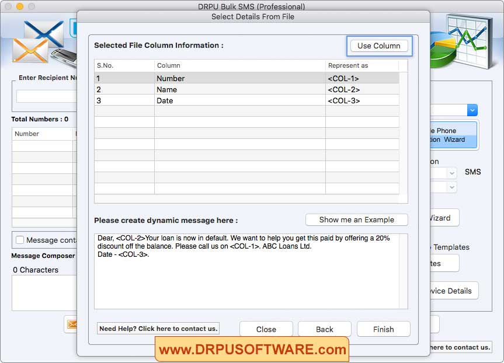Screen dimensions: 504x363
Task: Select the Date column row
Action: 247,100
